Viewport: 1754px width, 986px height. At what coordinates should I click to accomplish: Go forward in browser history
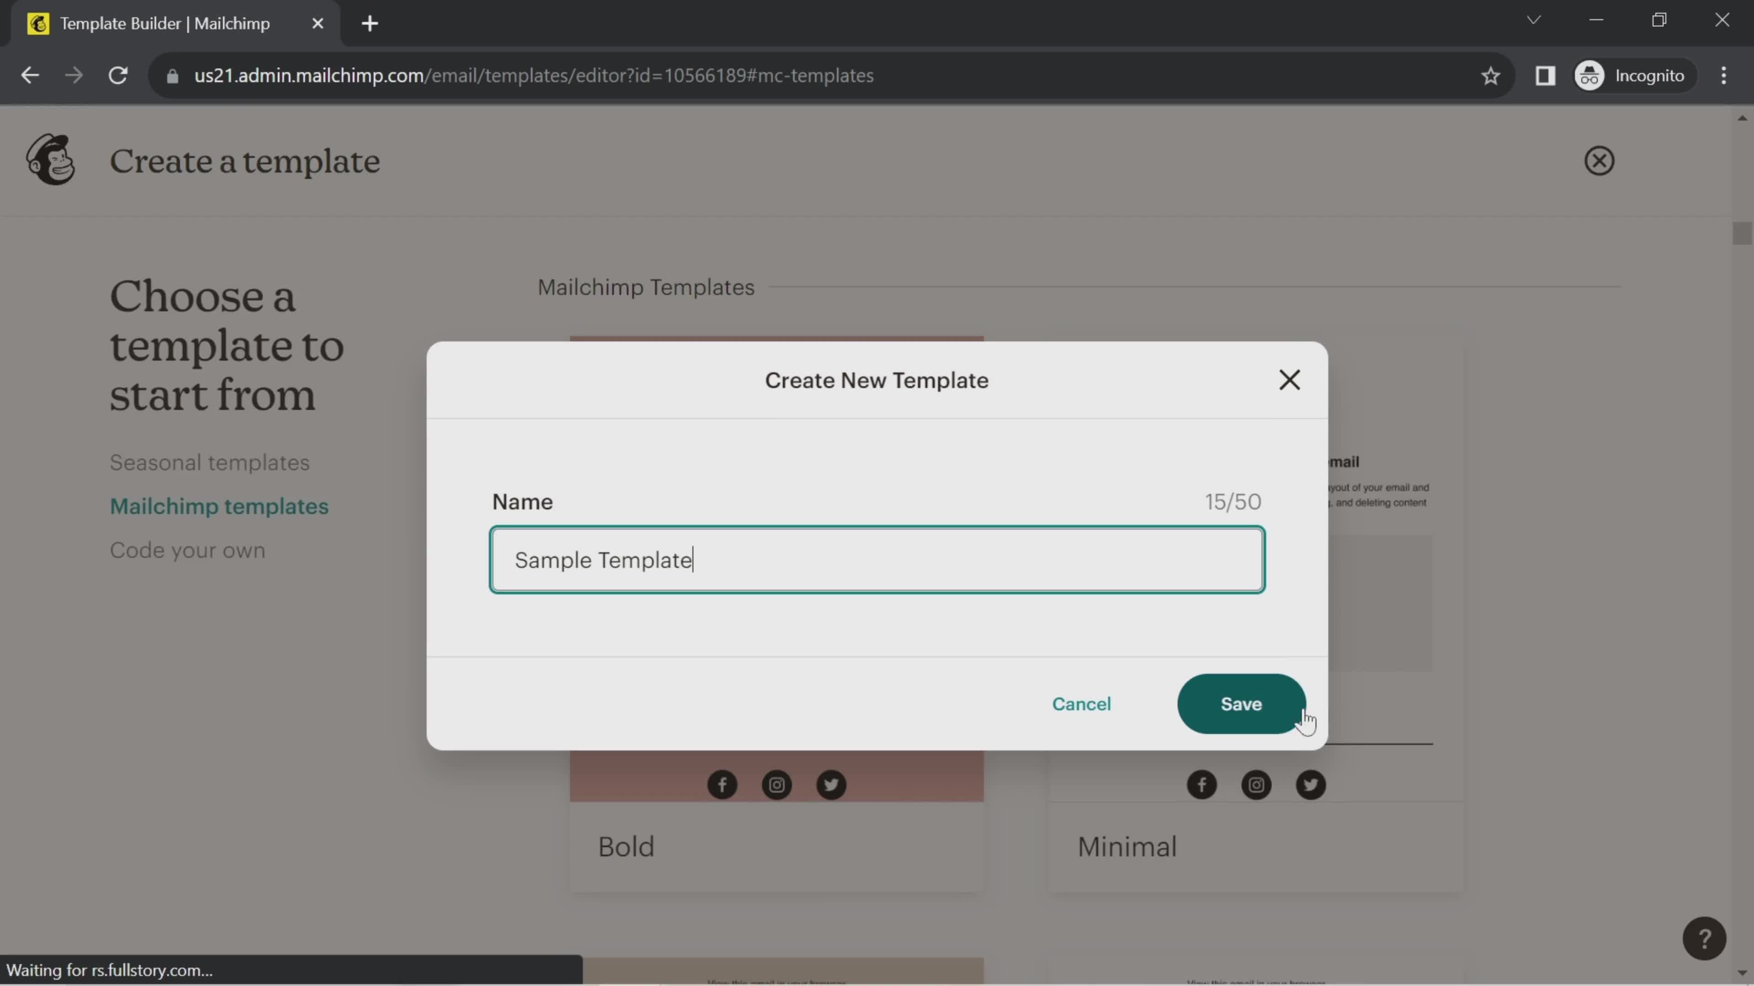[74, 75]
